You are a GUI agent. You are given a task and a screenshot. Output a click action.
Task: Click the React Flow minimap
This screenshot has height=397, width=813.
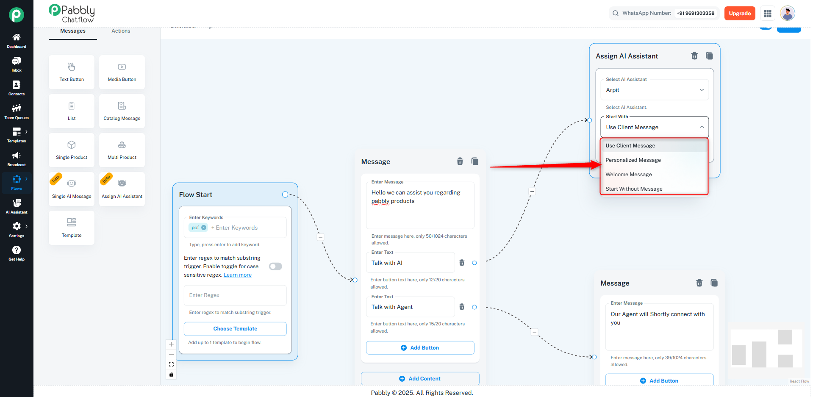click(766, 348)
